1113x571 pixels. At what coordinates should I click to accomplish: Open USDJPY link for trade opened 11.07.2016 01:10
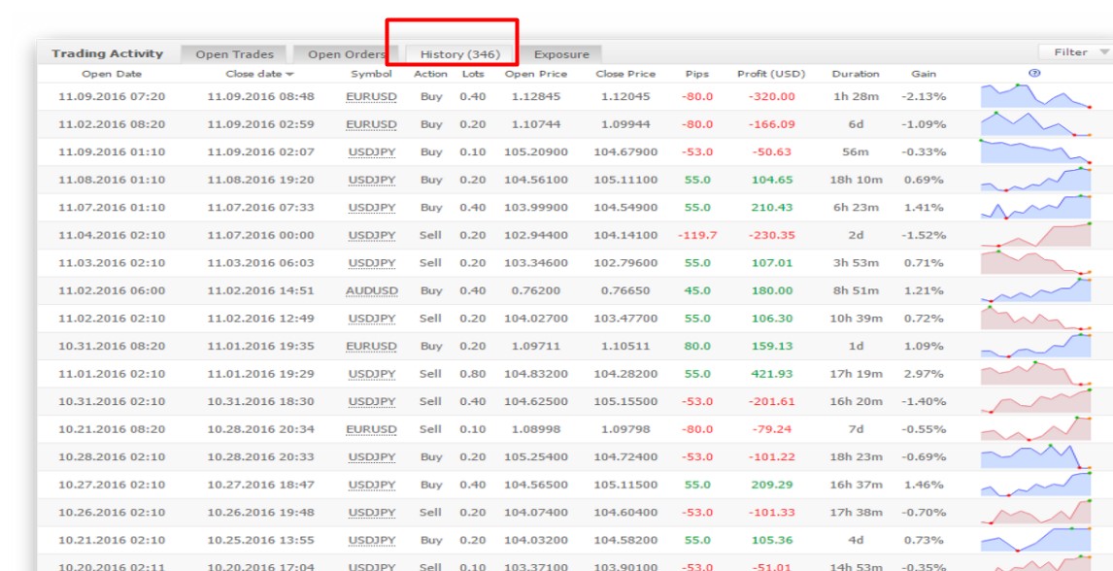pyautogui.click(x=372, y=207)
